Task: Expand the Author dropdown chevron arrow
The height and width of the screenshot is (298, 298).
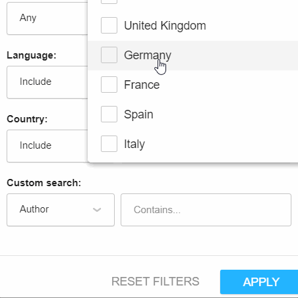Action: [x=97, y=210]
